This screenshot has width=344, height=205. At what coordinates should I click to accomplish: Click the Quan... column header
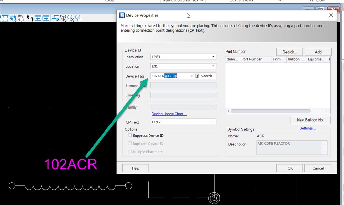point(232,59)
